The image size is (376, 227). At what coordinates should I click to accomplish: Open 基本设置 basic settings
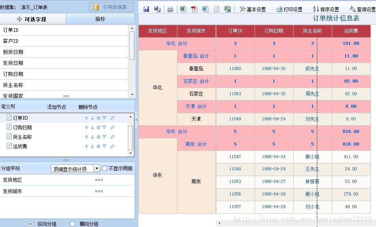(253, 9)
